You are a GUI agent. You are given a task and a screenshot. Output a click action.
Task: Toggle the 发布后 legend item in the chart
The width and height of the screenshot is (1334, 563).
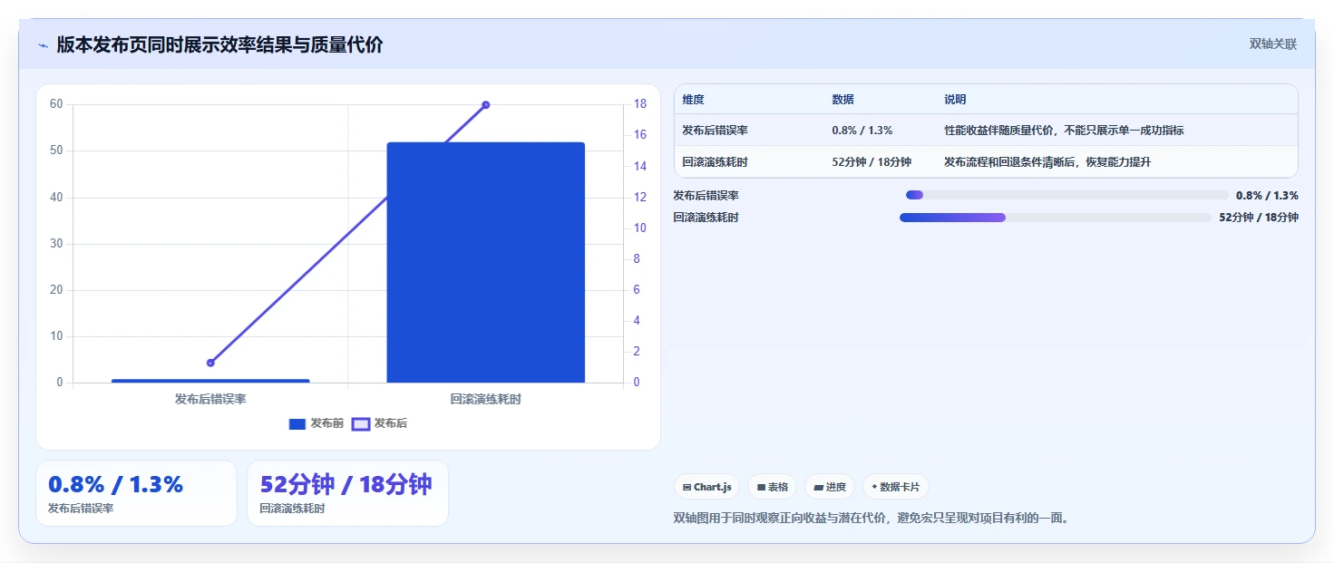click(379, 423)
